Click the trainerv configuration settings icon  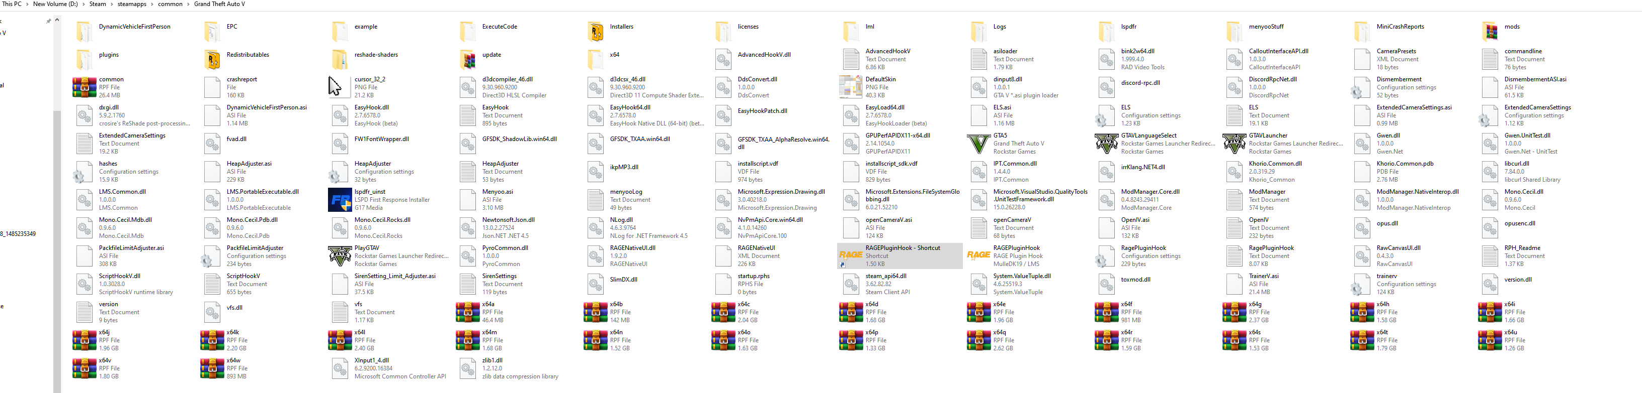(x=1361, y=284)
